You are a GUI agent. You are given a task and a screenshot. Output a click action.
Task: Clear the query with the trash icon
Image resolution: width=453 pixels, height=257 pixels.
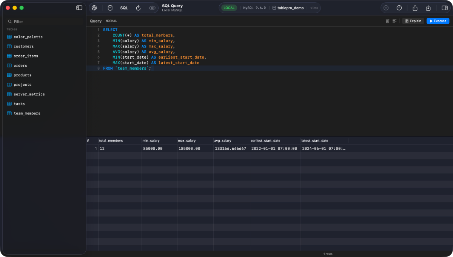(388, 21)
